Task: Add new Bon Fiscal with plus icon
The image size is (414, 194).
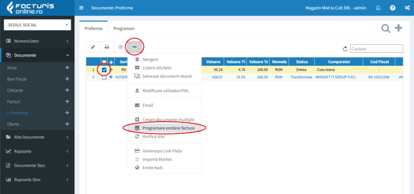Action: 67,79
